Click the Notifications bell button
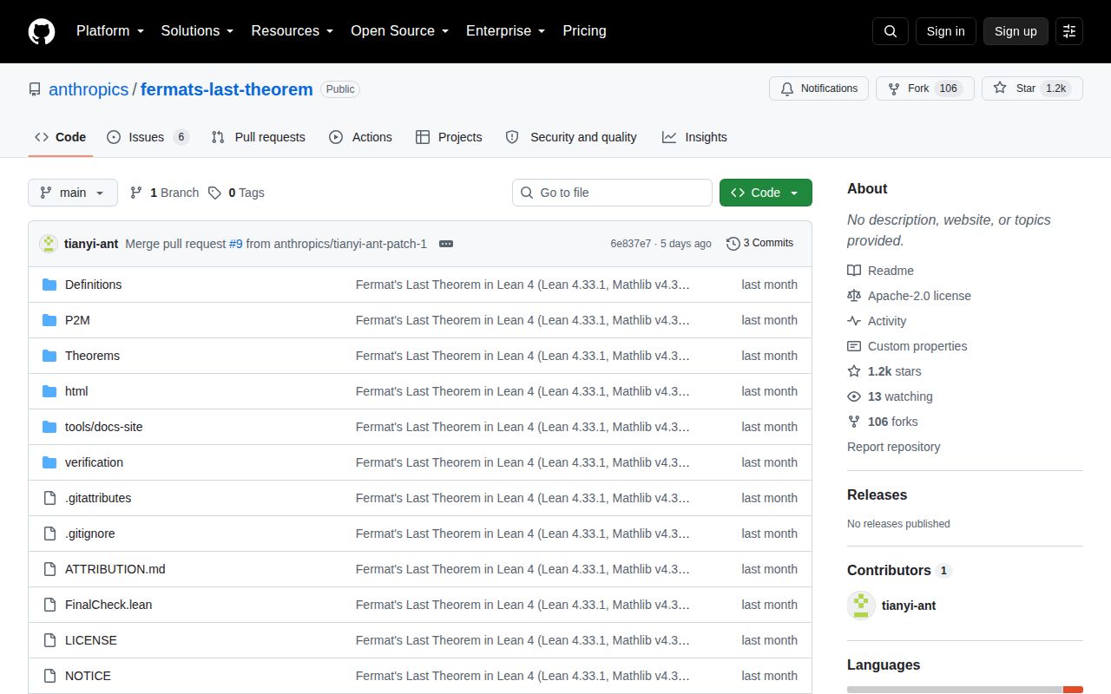 pyautogui.click(x=818, y=88)
